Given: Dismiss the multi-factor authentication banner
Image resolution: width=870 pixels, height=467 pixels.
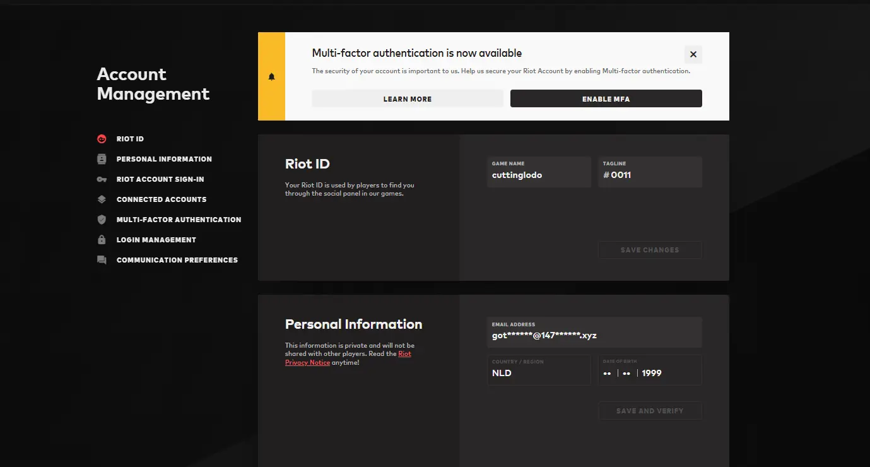Looking at the screenshot, I should pos(693,54).
